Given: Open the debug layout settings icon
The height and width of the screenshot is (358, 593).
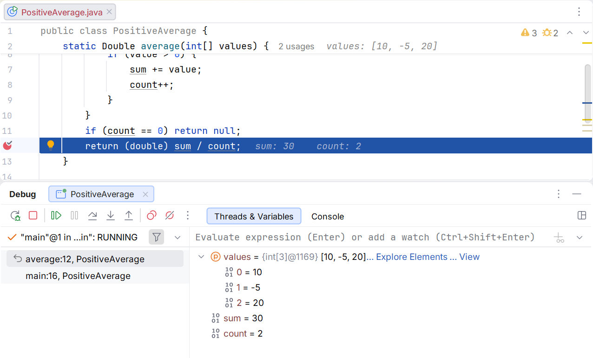Looking at the screenshot, I should point(581,215).
